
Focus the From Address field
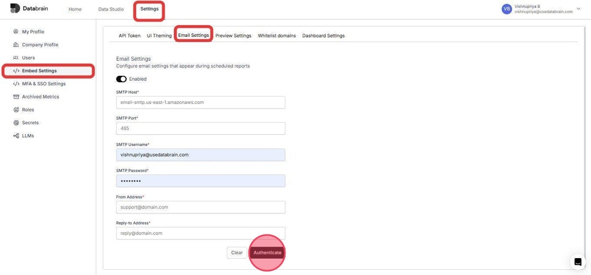coord(201,207)
